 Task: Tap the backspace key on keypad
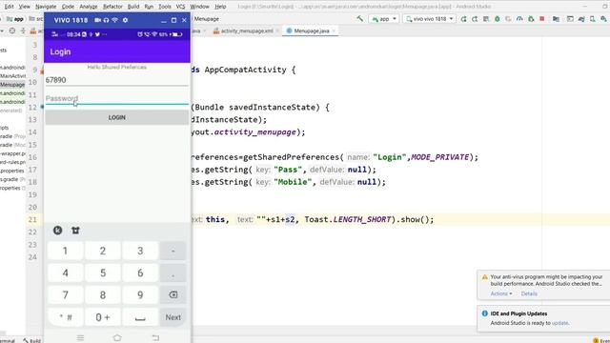point(173,295)
